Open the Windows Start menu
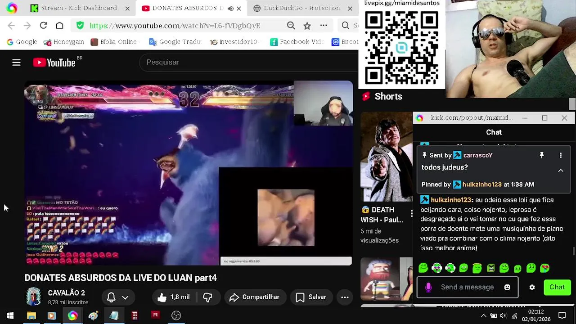 pyautogui.click(x=10, y=315)
